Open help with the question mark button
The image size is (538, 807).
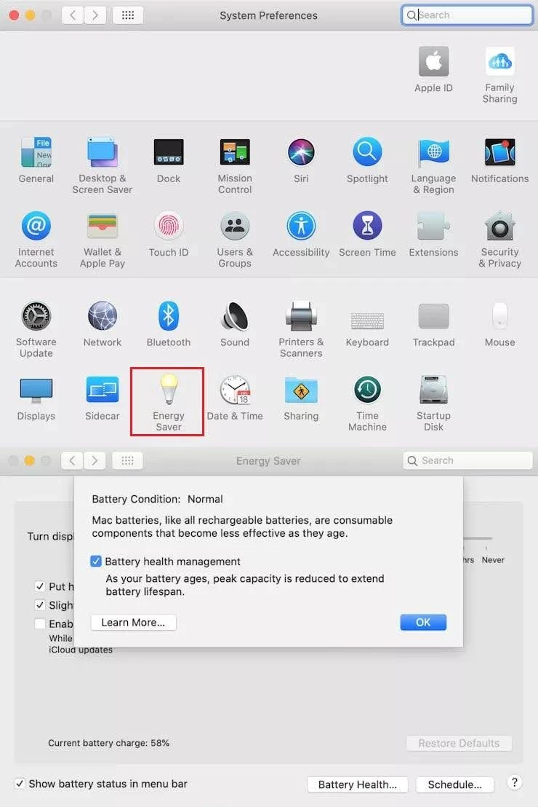coord(514,783)
